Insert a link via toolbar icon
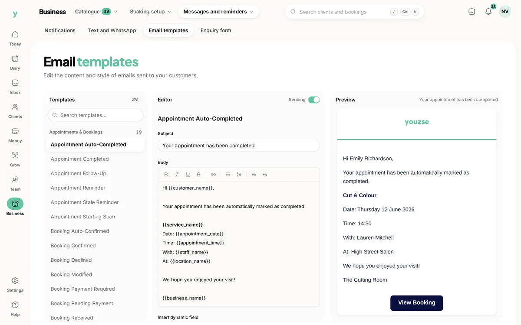 (213, 175)
